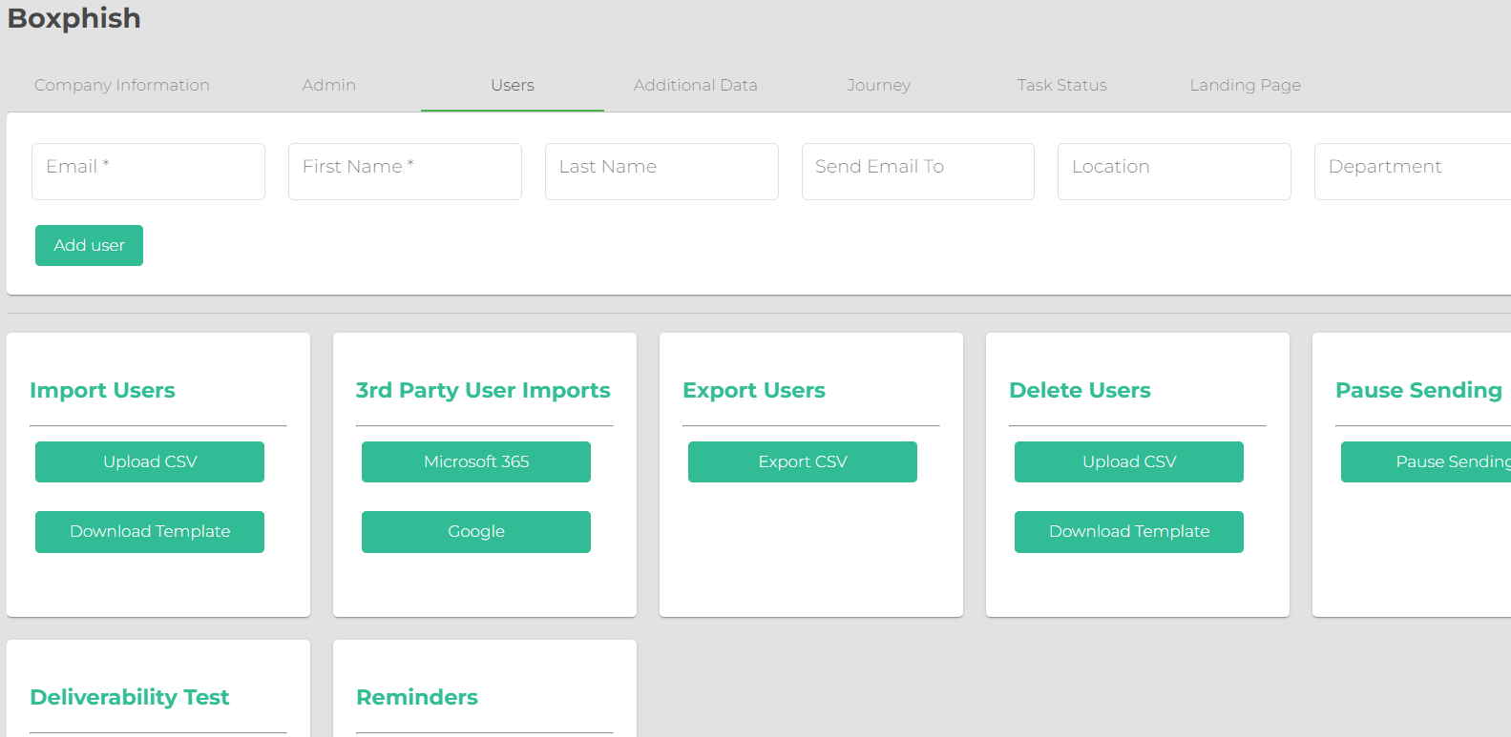
Task: Click the Location input field
Action: 1174,172
